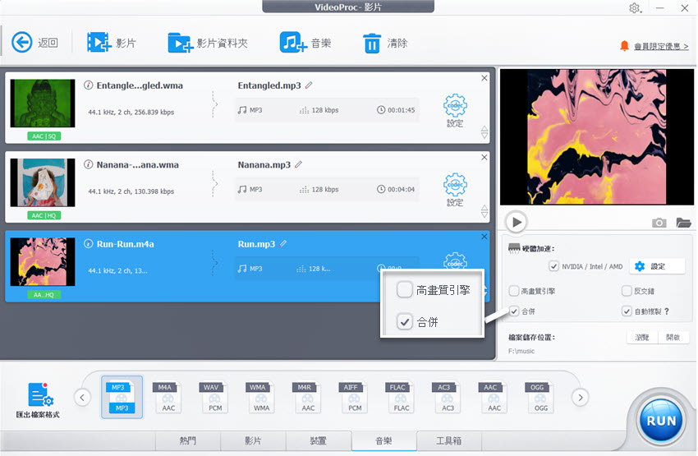Screen dimensions: 698x456
Task: Select WMA output format
Action: tap(261, 397)
